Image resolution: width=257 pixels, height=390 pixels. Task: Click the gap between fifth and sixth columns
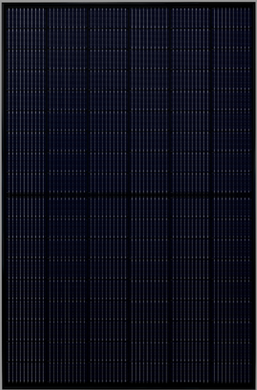tap(211, 195)
